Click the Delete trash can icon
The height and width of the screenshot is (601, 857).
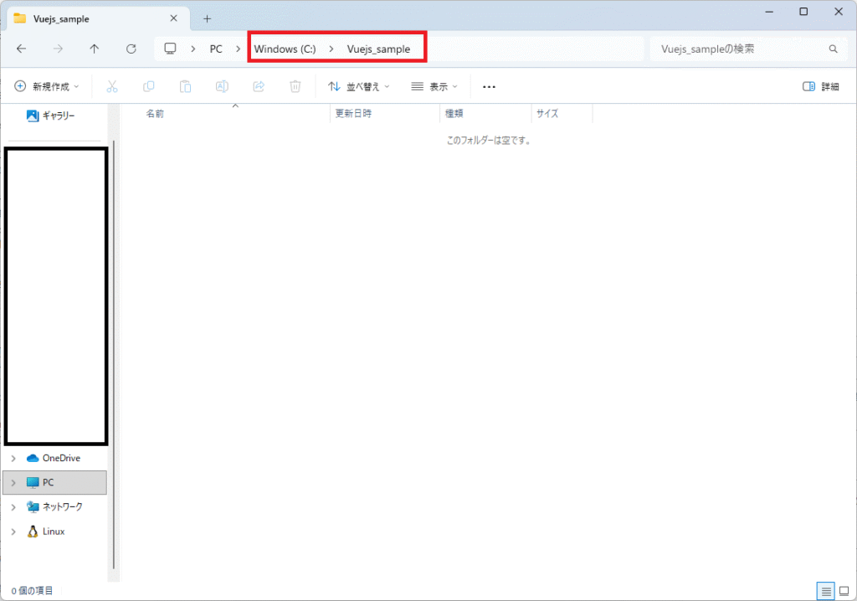(295, 86)
